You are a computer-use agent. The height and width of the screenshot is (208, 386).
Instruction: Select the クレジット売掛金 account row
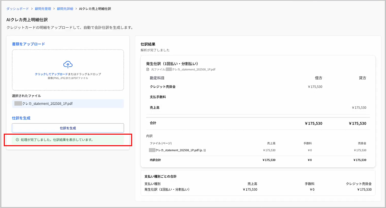(x=258, y=87)
